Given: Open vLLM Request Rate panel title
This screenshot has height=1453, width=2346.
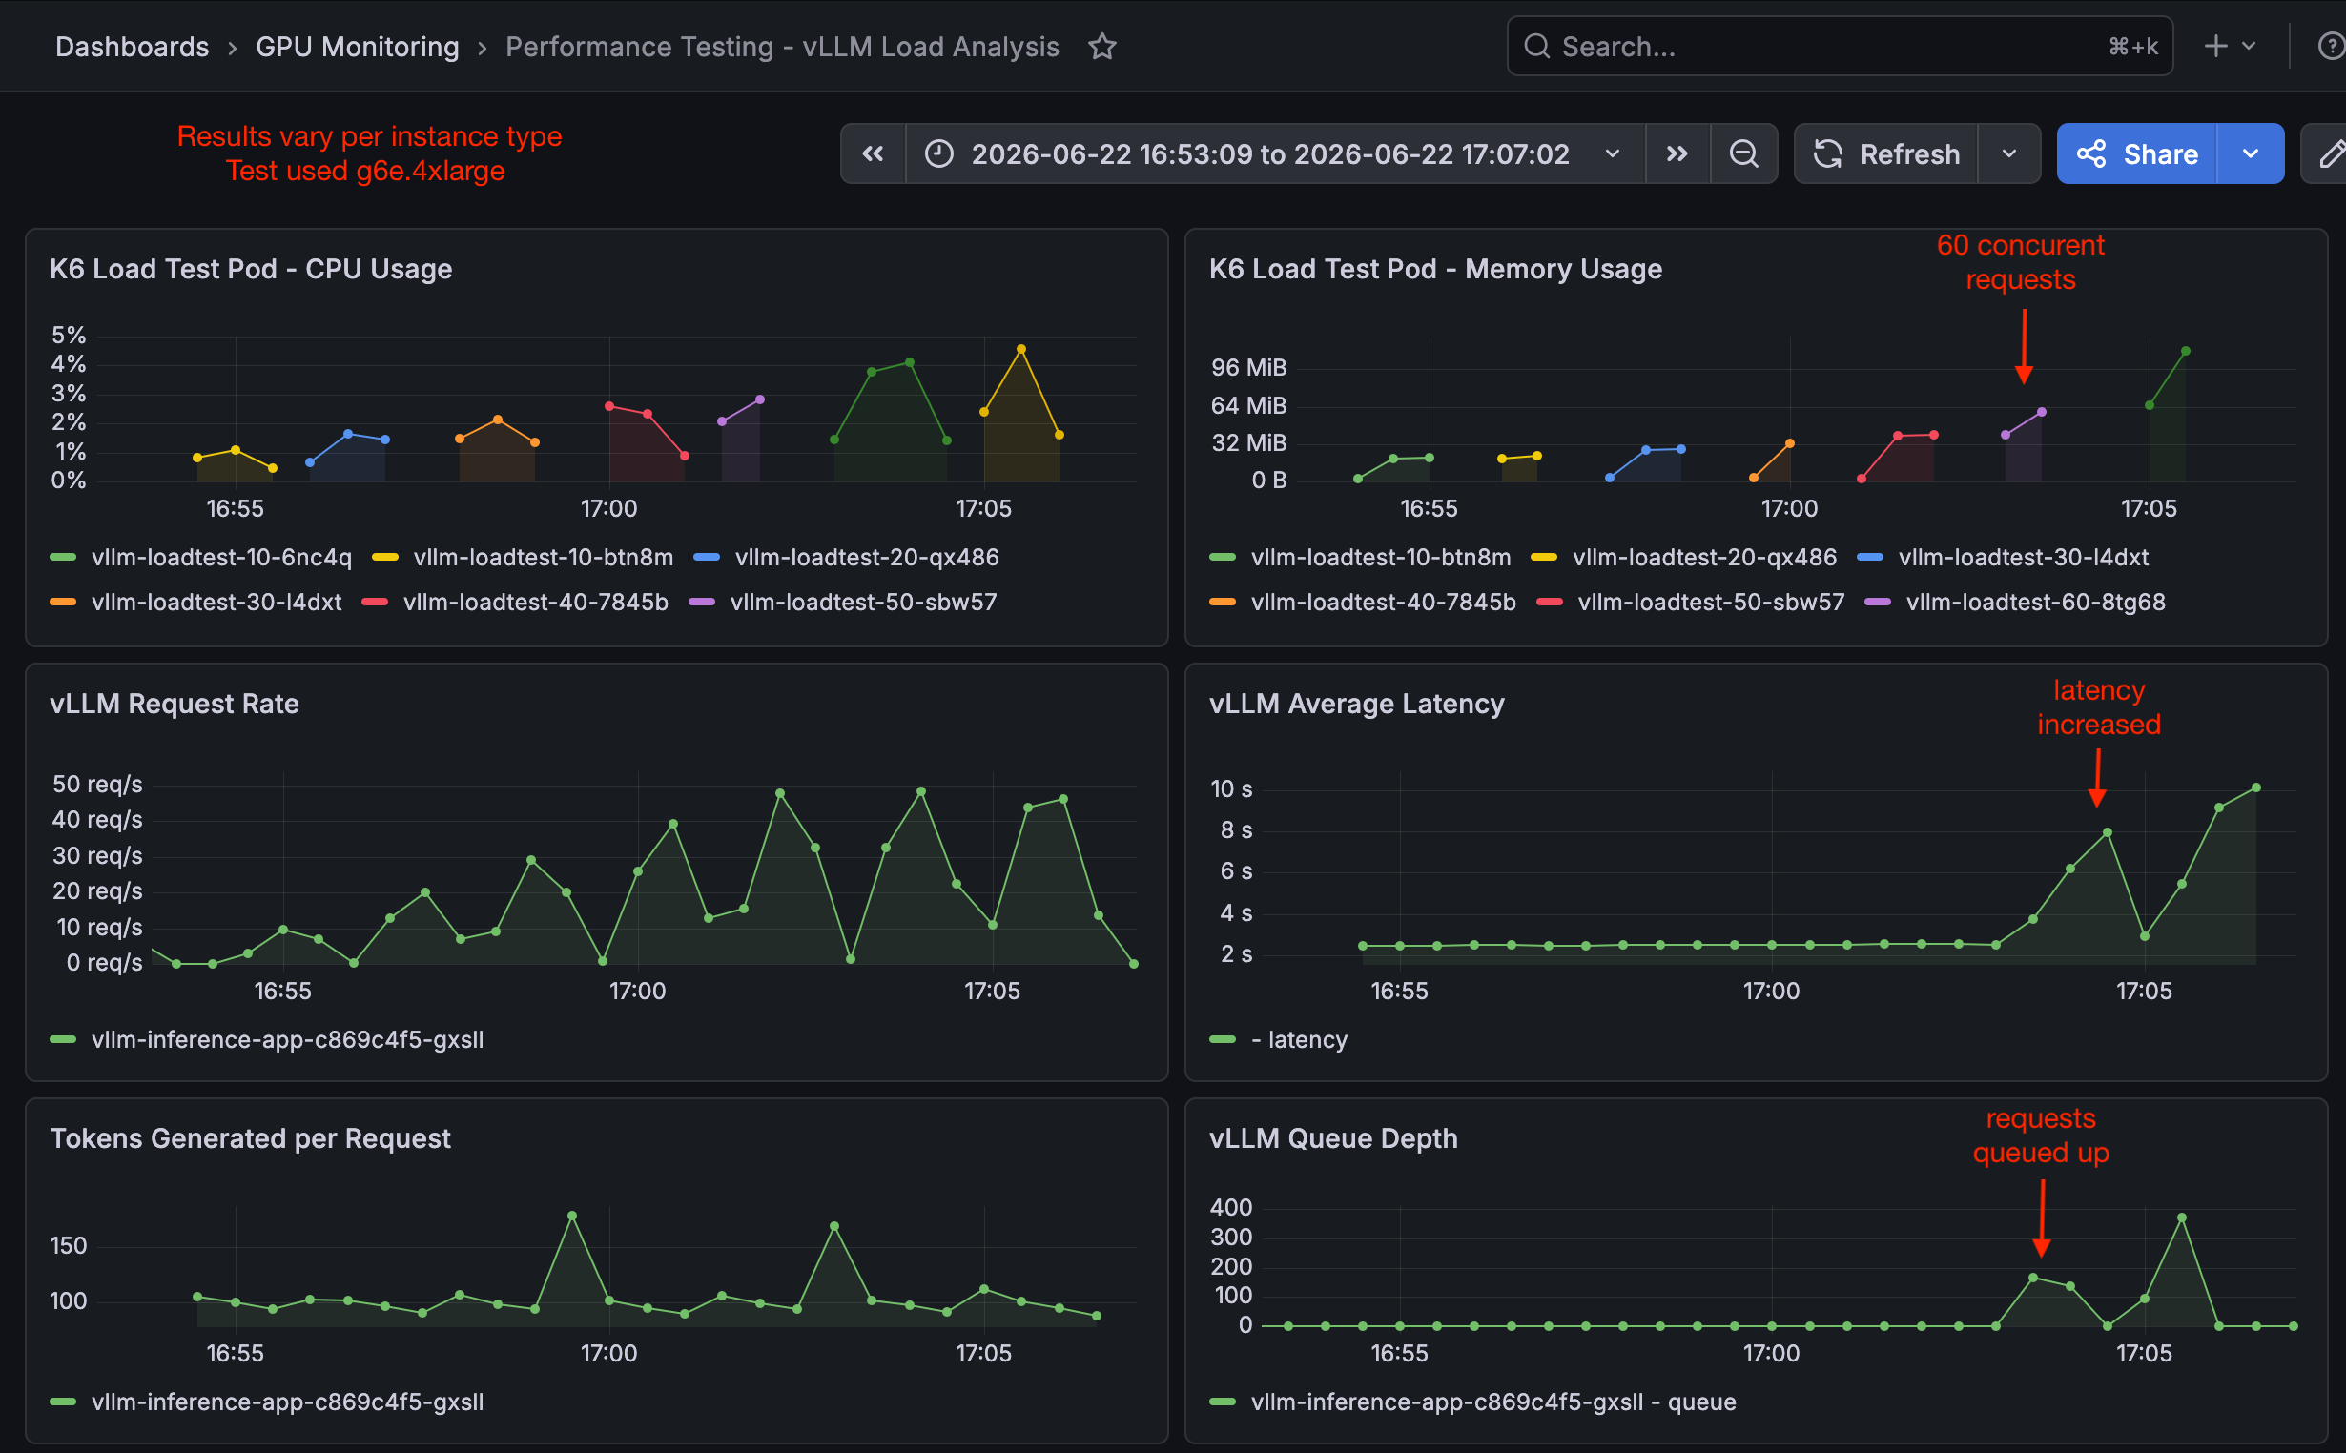Looking at the screenshot, I should [174, 704].
